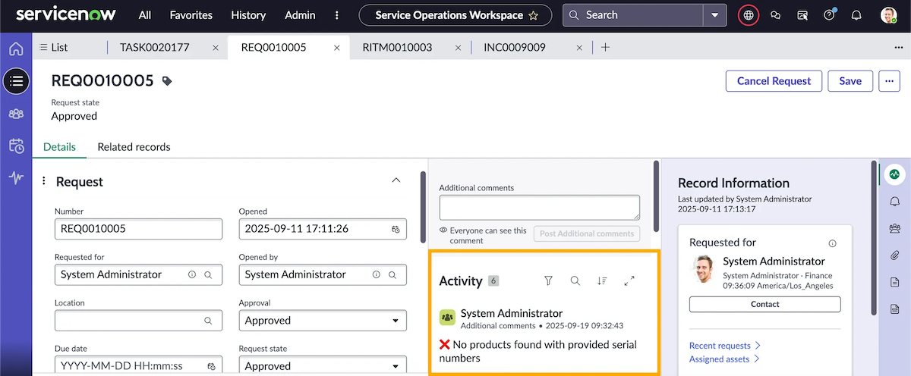Open the Request state dropdown

[323, 366]
